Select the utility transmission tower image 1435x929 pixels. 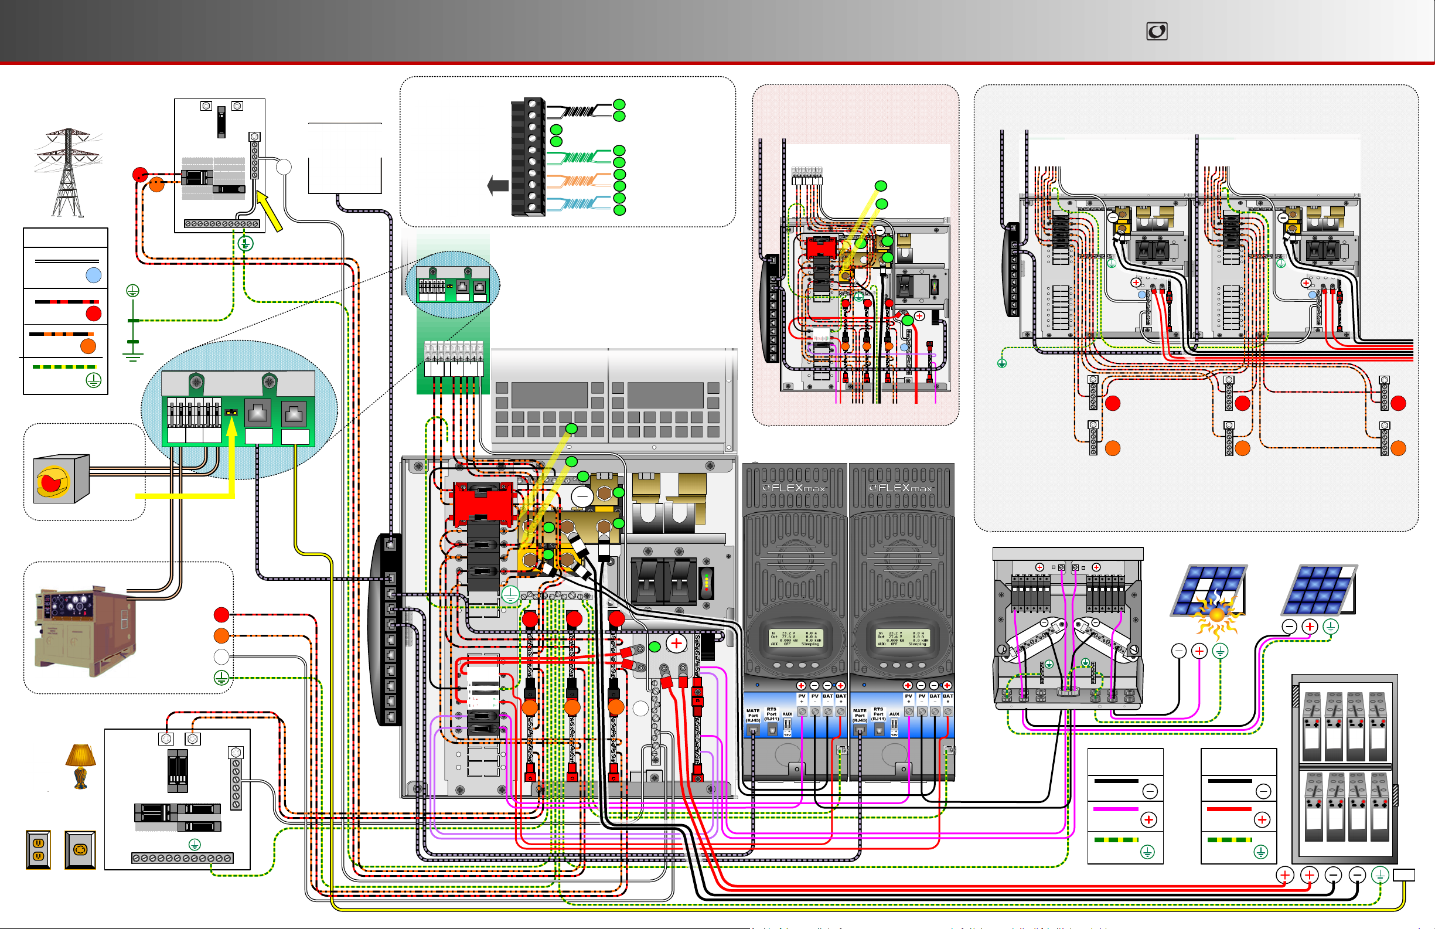67,172
